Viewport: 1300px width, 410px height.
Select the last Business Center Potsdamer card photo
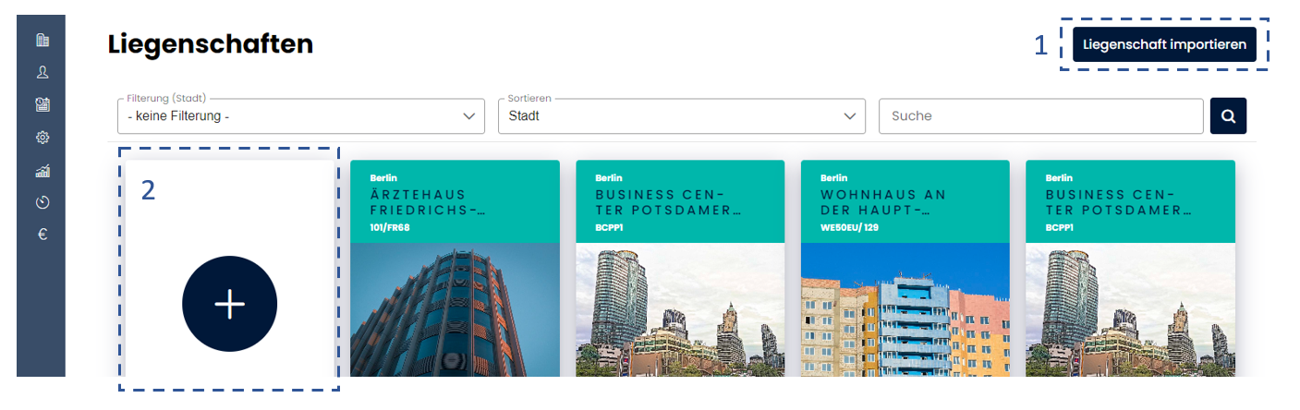tap(1130, 309)
